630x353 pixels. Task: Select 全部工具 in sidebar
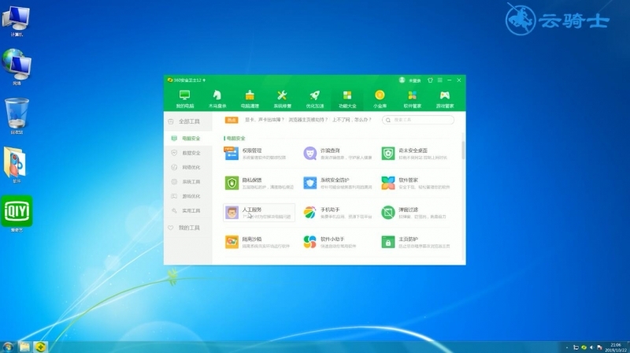pos(188,121)
